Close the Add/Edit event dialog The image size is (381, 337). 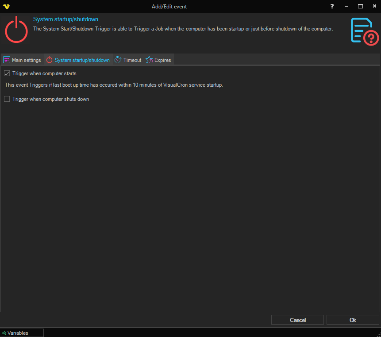point(374,6)
